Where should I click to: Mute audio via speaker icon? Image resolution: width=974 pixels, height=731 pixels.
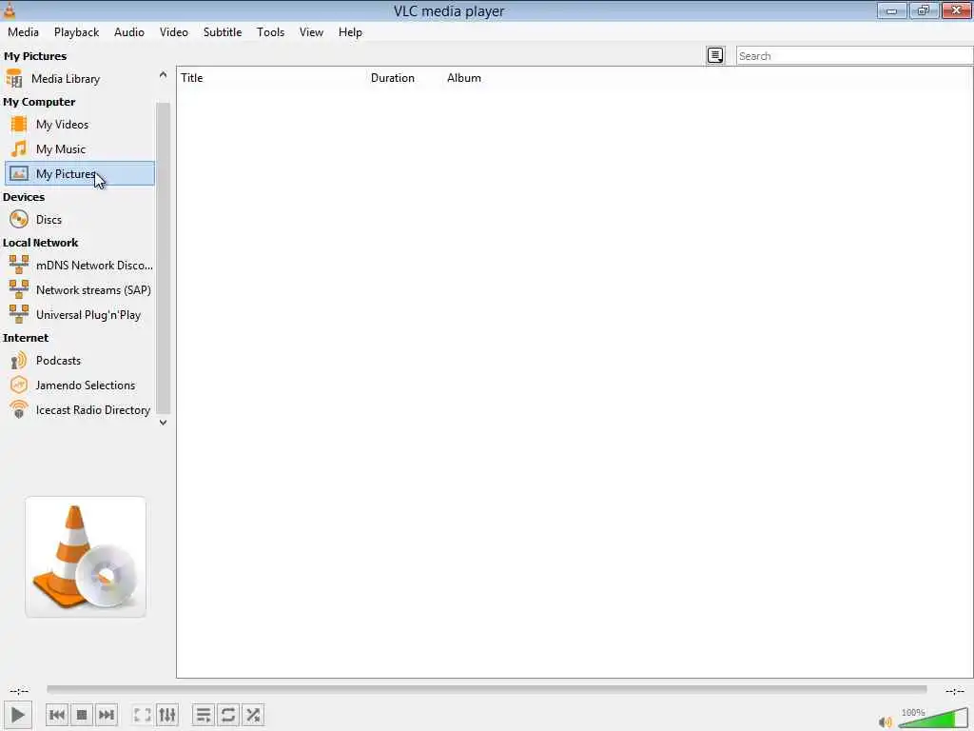pyautogui.click(x=886, y=721)
